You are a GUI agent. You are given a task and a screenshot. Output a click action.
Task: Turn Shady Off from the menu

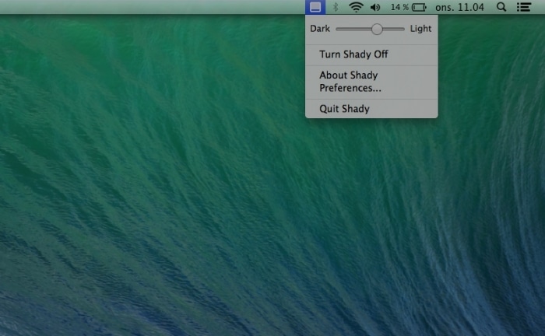tap(353, 54)
